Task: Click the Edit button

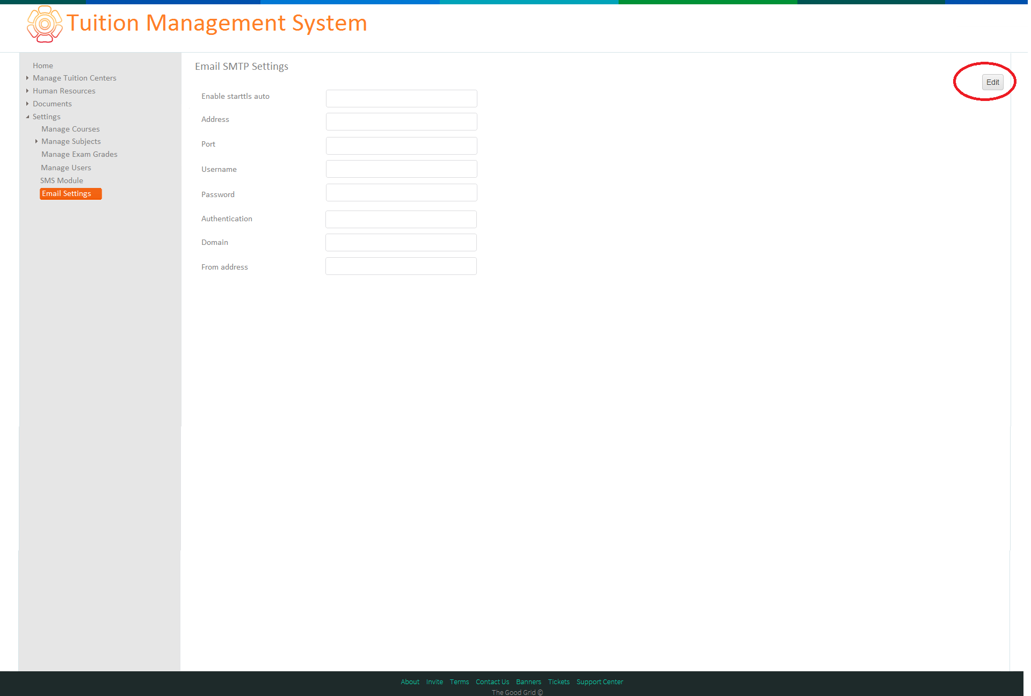Action: 992,82
